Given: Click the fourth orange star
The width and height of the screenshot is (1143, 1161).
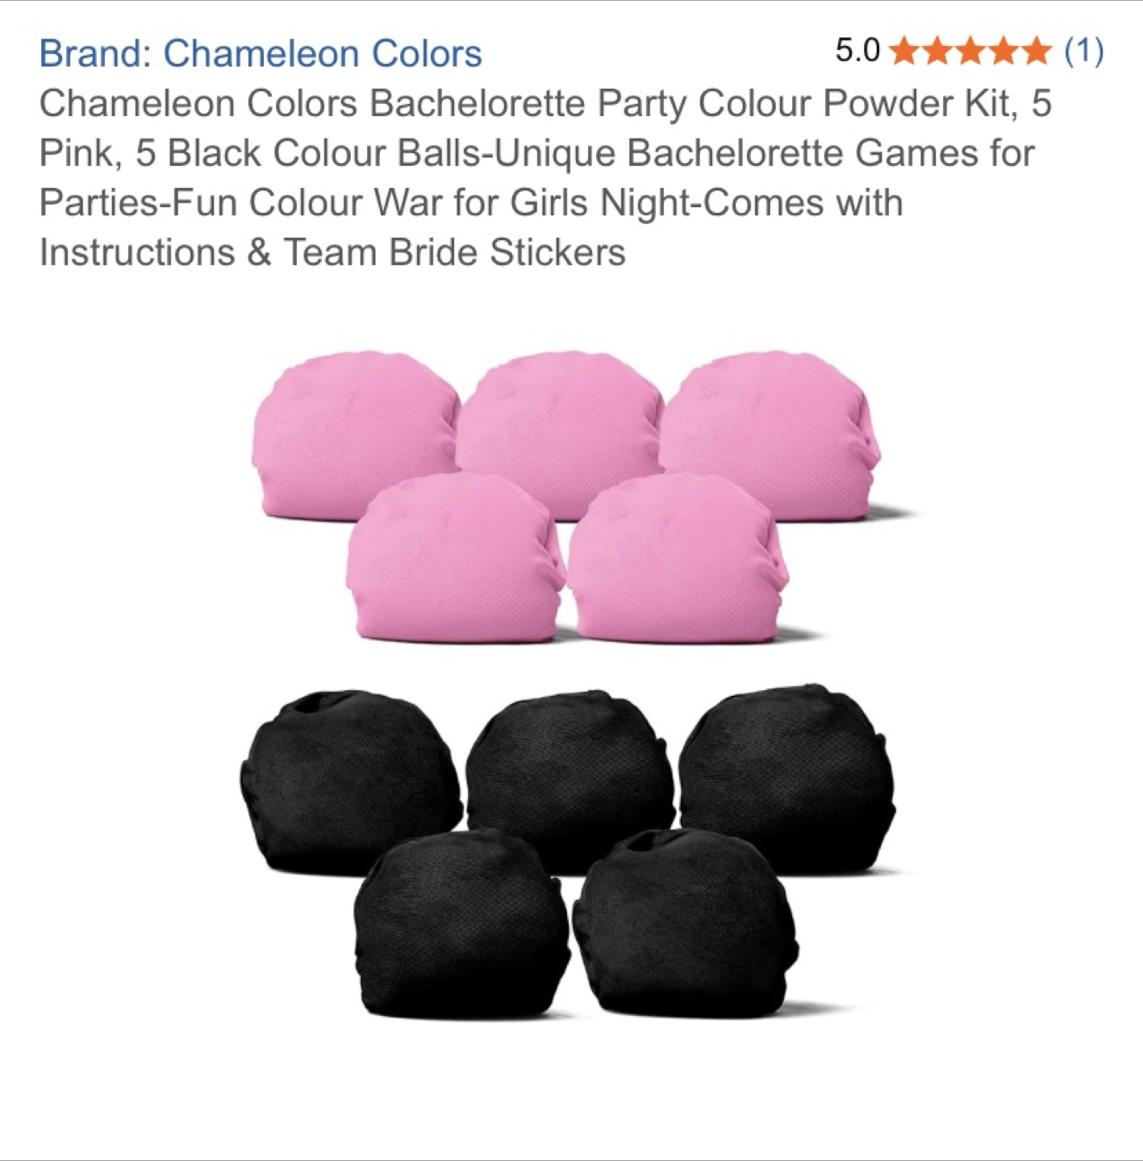Looking at the screenshot, I should click(x=1003, y=52).
